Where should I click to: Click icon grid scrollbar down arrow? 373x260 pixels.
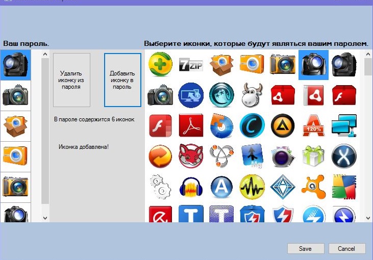[368, 218]
